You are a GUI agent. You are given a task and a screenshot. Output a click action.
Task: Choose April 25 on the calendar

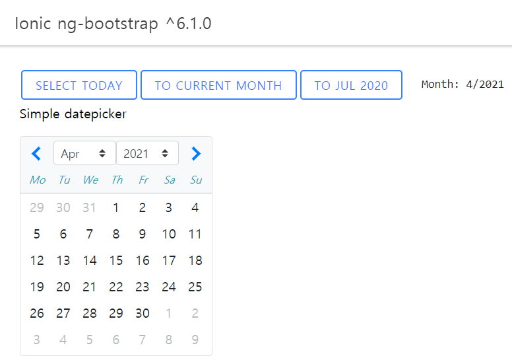point(195,287)
